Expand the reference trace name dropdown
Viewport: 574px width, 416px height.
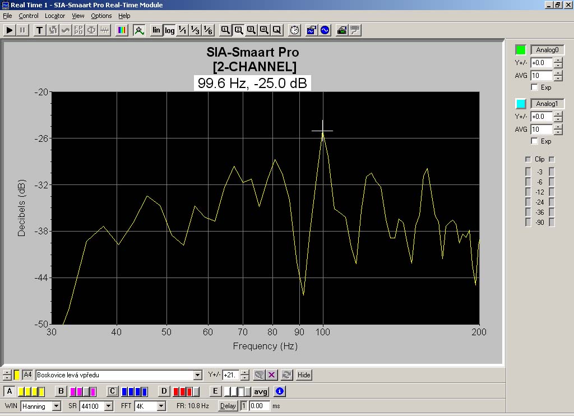198,375
